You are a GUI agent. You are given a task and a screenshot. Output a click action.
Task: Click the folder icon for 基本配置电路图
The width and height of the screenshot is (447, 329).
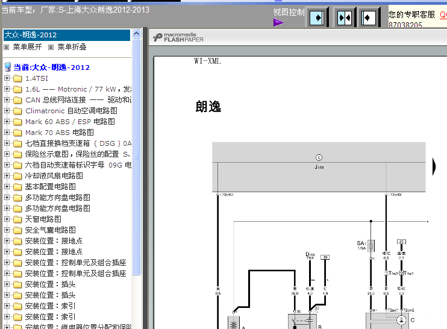(17, 187)
